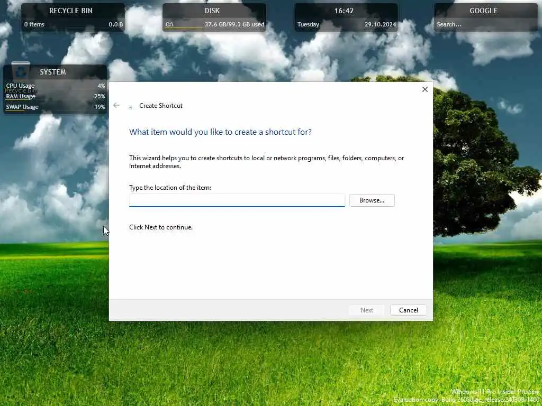
Task: Click the item location input field
Action: pyautogui.click(x=237, y=200)
